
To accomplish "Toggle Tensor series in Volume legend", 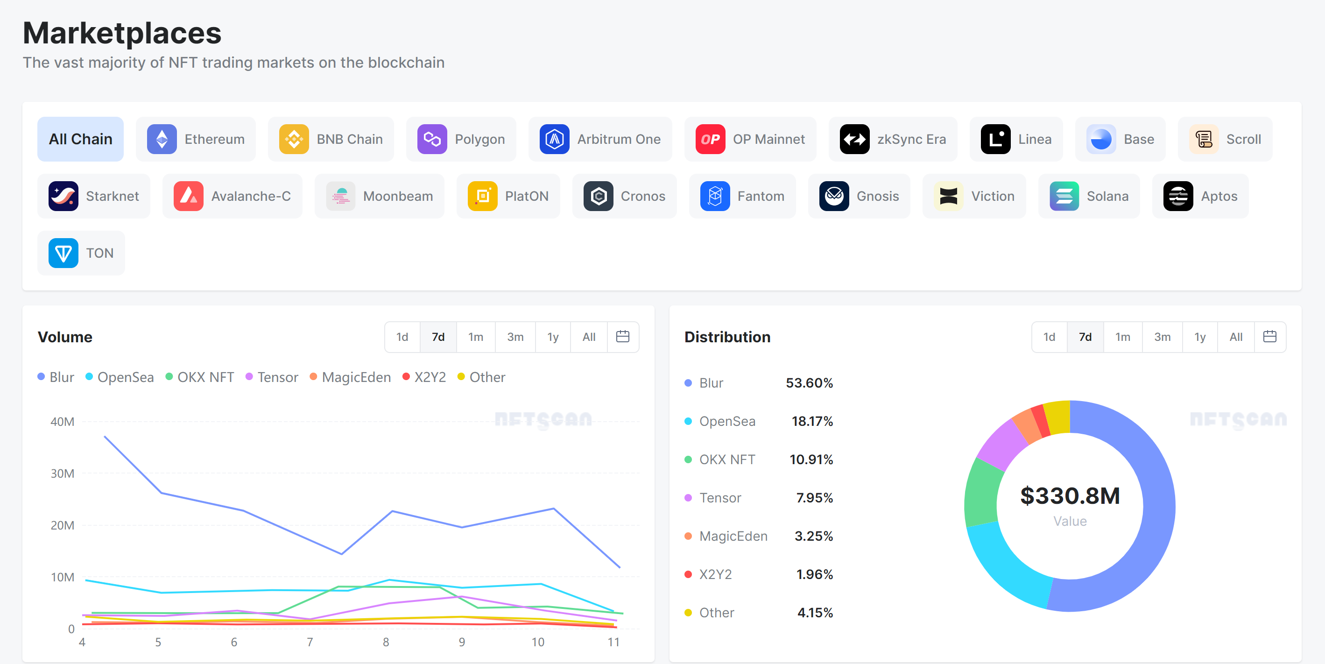I will (272, 377).
